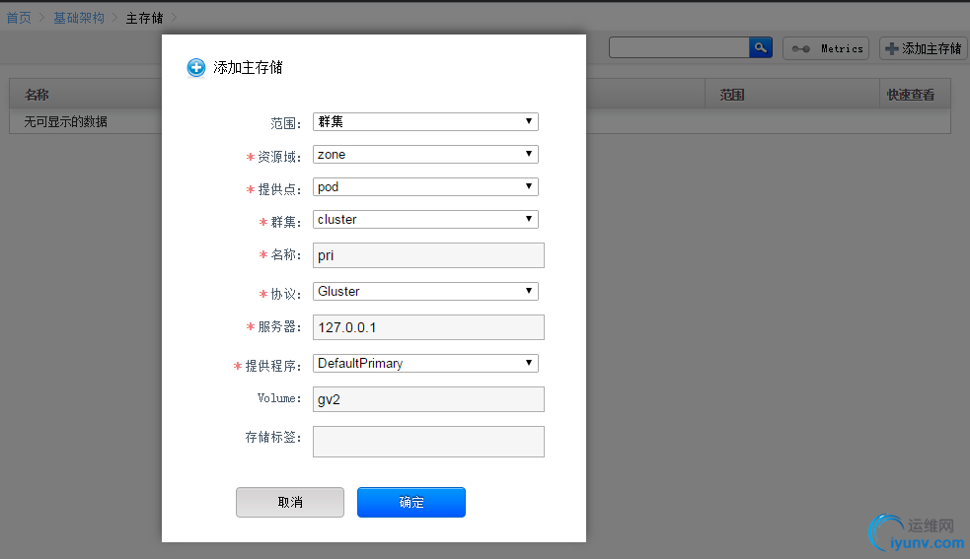Open the 协议 dropdown showing Gluster
Viewport: 970px width, 559px height.
click(425, 291)
